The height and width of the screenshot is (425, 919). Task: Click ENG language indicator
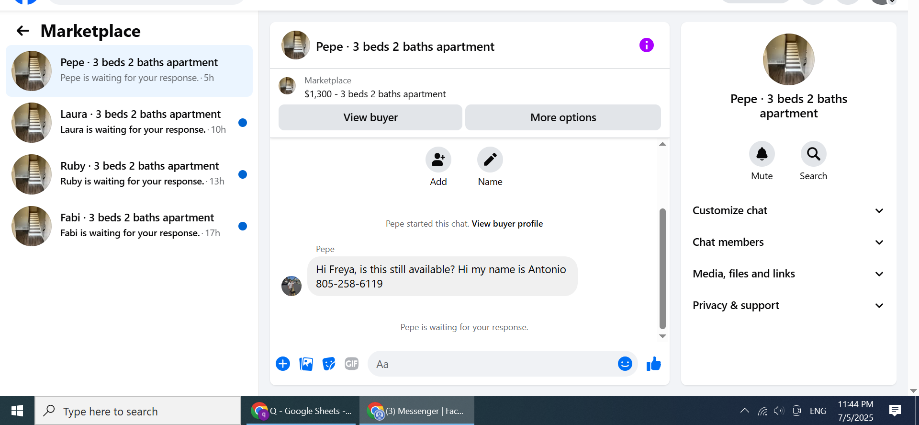(818, 411)
